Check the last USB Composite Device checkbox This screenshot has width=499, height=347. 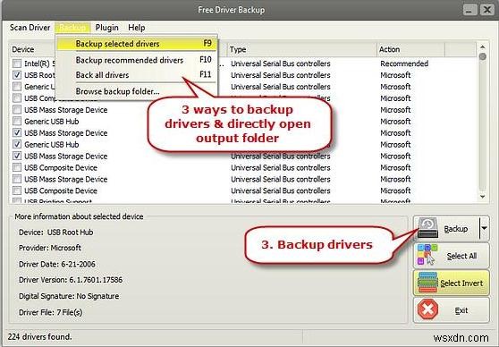point(17,190)
